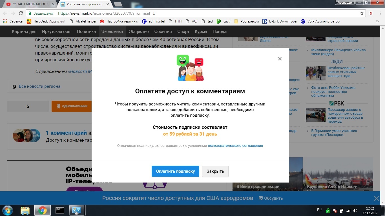Open File Explorer from the taskbar

coord(25,210)
